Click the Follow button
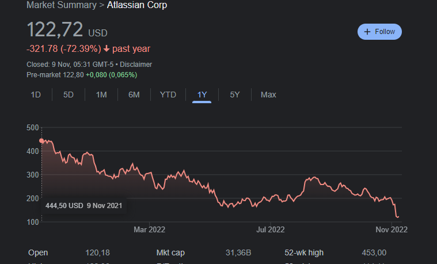Viewport: 437px width, 264px height. coord(379,32)
